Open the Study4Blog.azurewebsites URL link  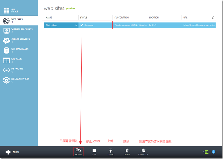199,25
